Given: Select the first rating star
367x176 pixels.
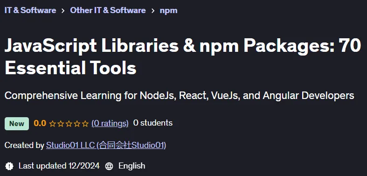Looking at the screenshot, I should (x=52, y=124).
